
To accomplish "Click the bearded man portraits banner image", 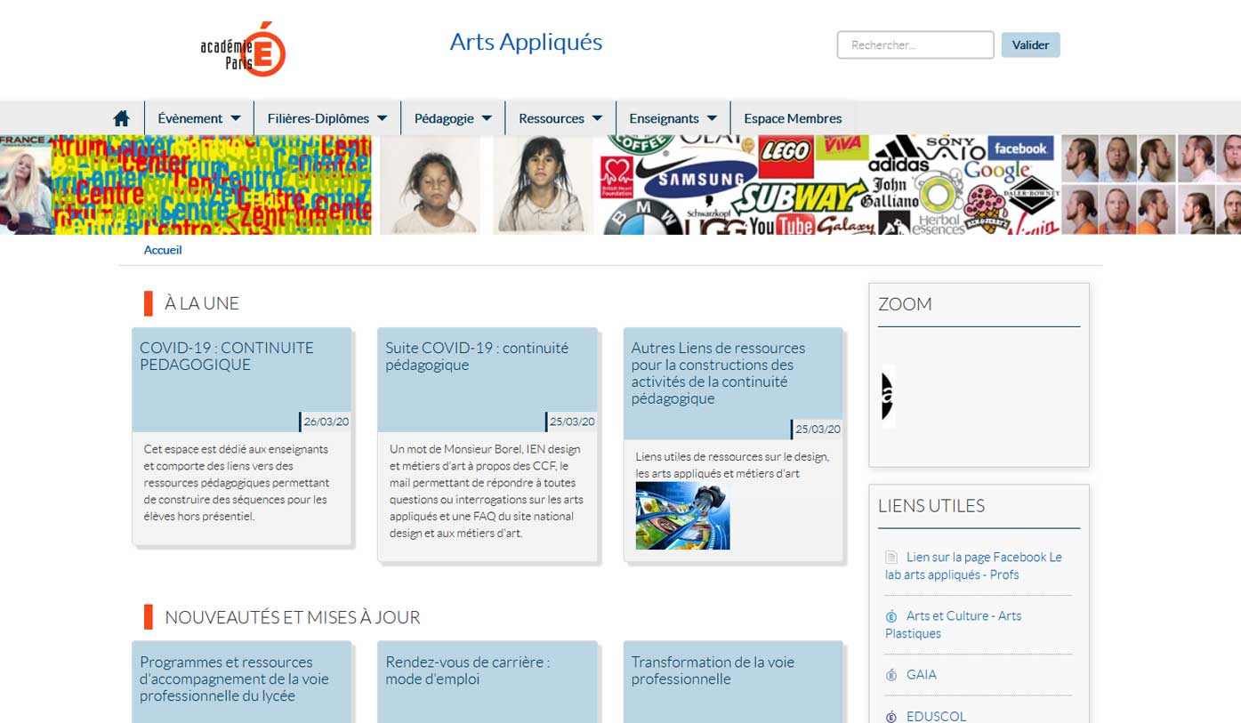I will pos(1151,185).
